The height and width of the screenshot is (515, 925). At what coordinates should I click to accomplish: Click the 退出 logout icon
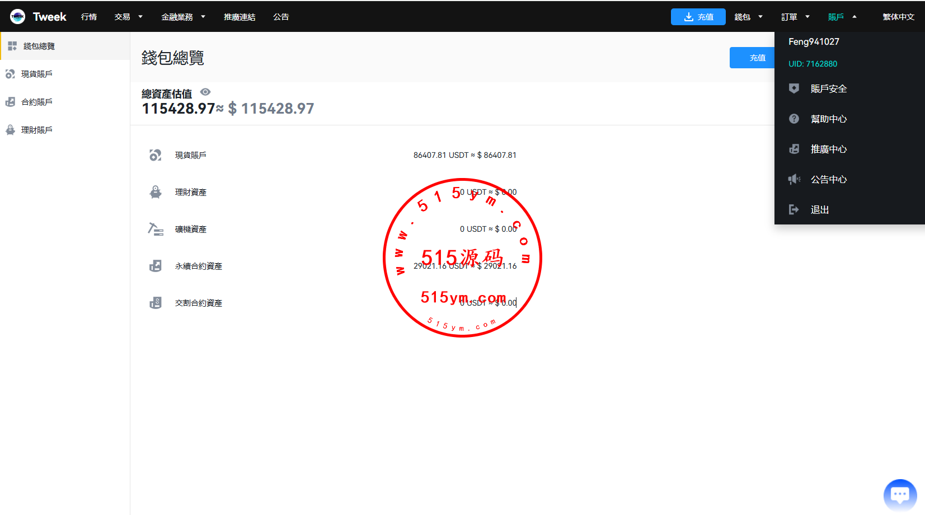(x=793, y=209)
